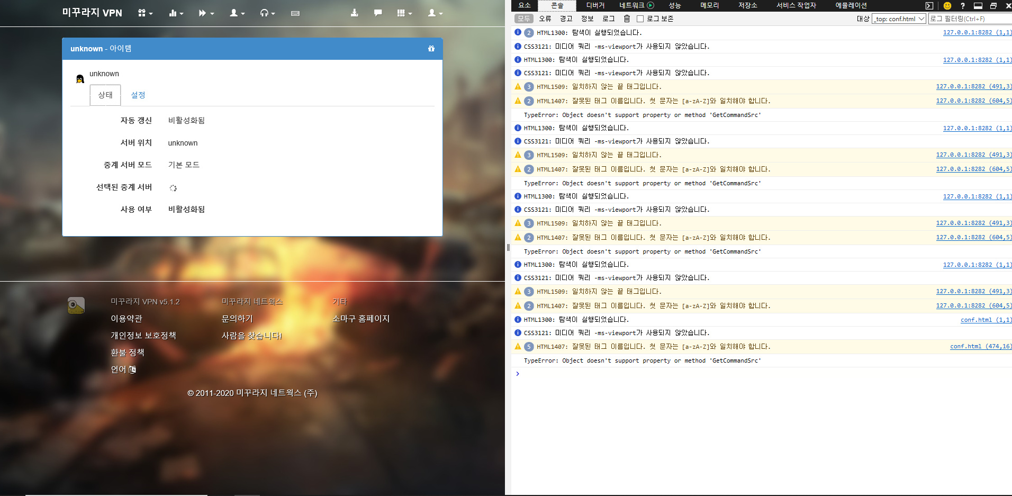Expand the fast-forward menu dropdown
1012x496 pixels.
tap(206, 13)
